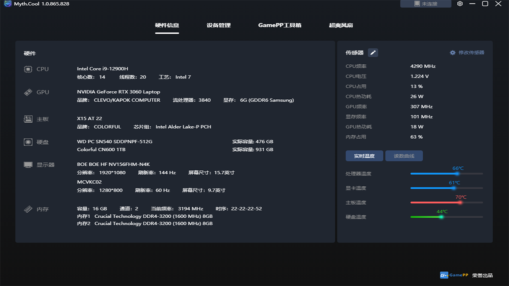Switch to the 设备管理 tab
The image size is (509, 286).
click(218, 25)
